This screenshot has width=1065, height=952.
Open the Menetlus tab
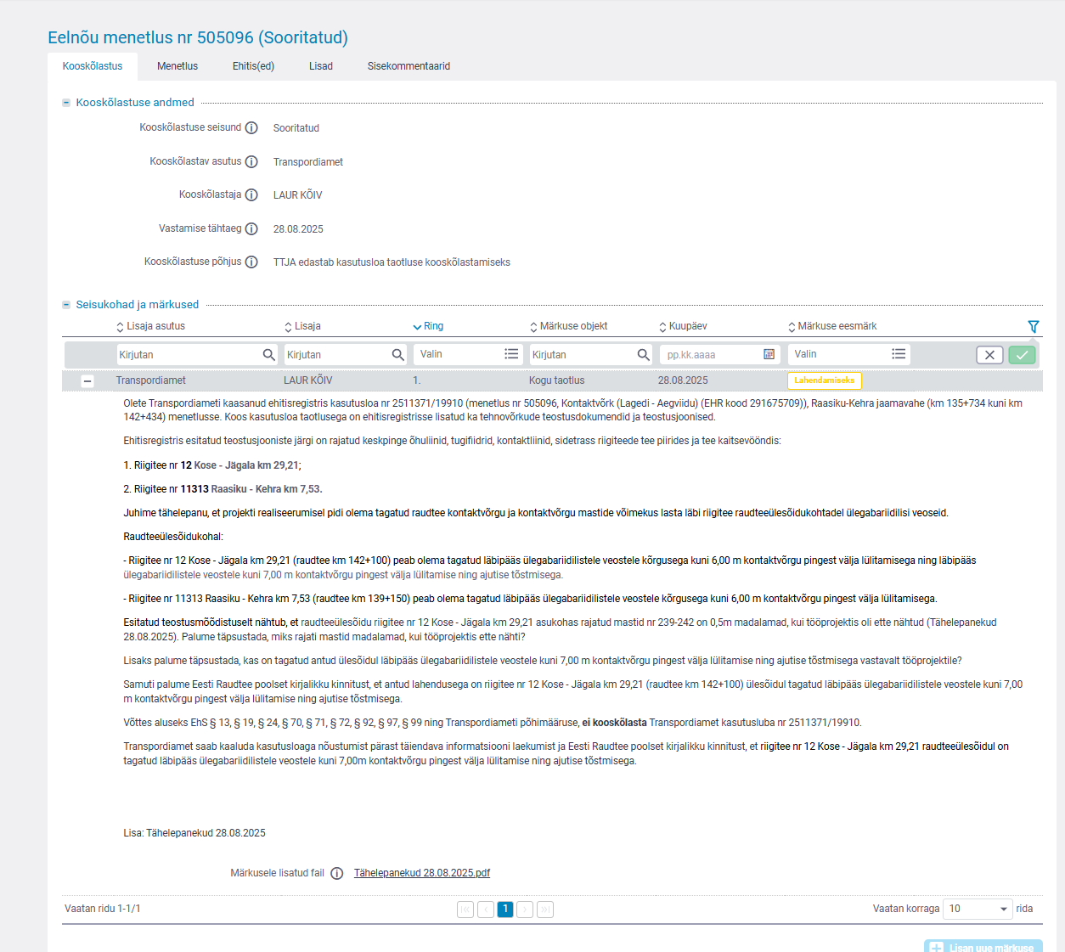click(177, 66)
